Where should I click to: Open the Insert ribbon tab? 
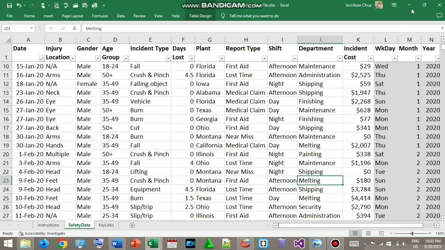pos(48,16)
